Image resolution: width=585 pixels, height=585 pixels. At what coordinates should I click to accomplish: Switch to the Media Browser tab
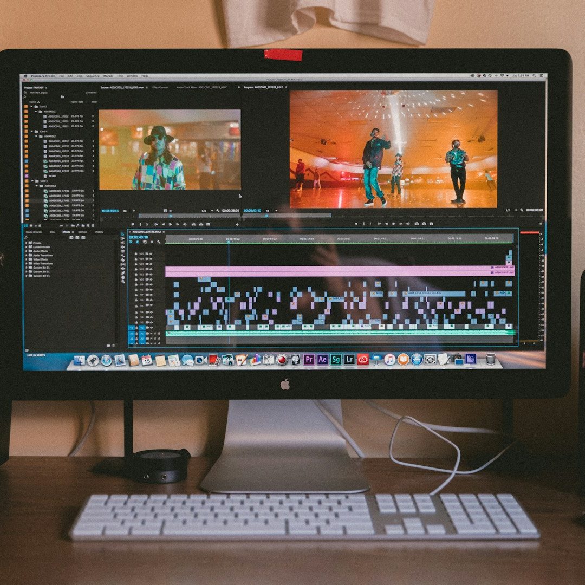click(34, 232)
